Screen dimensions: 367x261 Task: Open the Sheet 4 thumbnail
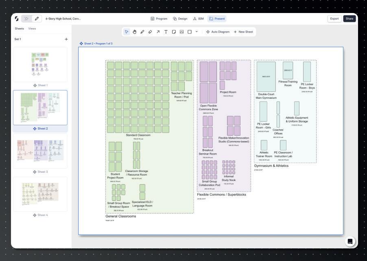(x=40, y=194)
